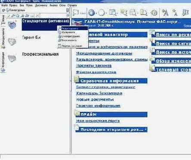Click the round clock-like toolbar icon
The height and width of the screenshot is (160, 191).
[x=154, y=13]
